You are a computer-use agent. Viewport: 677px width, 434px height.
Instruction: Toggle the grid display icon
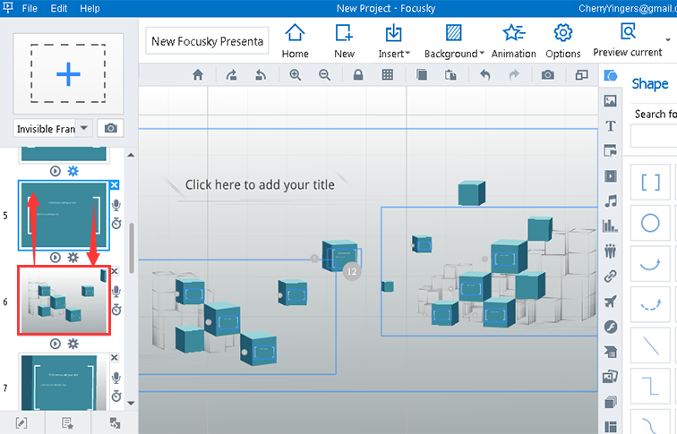coord(388,75)
